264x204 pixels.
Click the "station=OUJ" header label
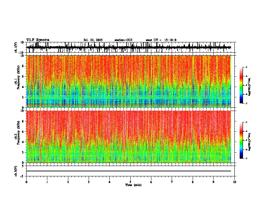point(123,40)
